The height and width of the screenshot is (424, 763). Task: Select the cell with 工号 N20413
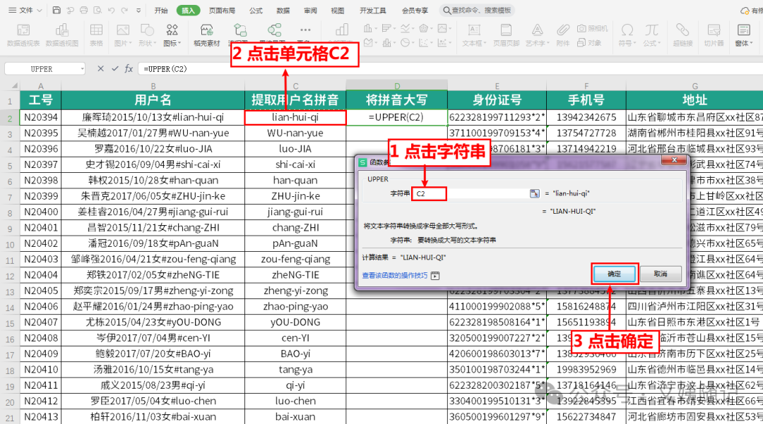[41, 417]
